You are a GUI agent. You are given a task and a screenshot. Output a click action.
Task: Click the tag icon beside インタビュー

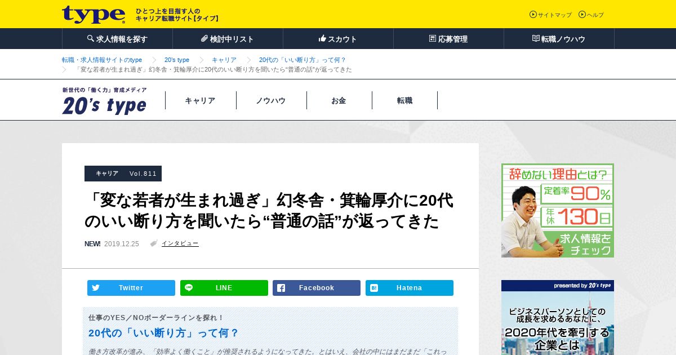coord(153,243)
